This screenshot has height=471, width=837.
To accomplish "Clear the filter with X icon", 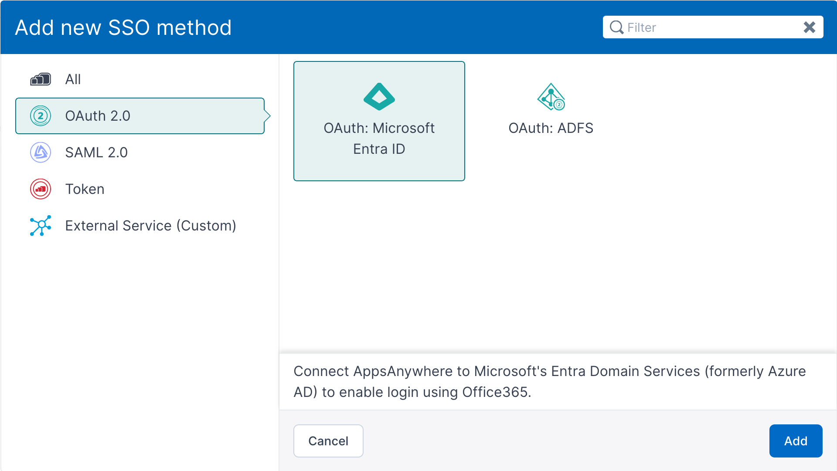I will point(810,27).
